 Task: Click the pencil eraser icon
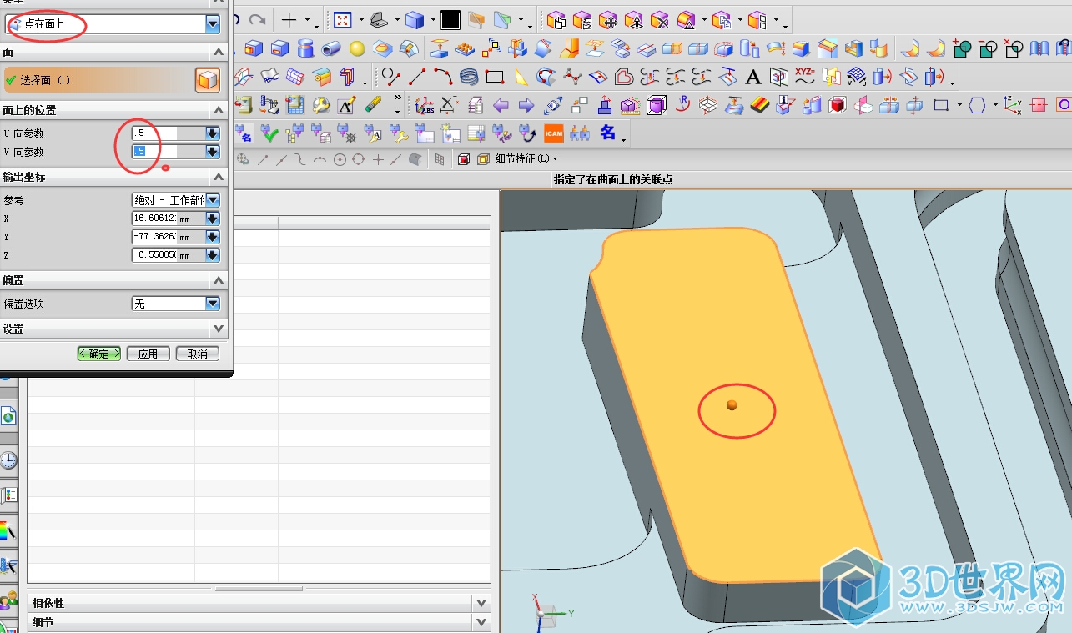click(373, 105)
